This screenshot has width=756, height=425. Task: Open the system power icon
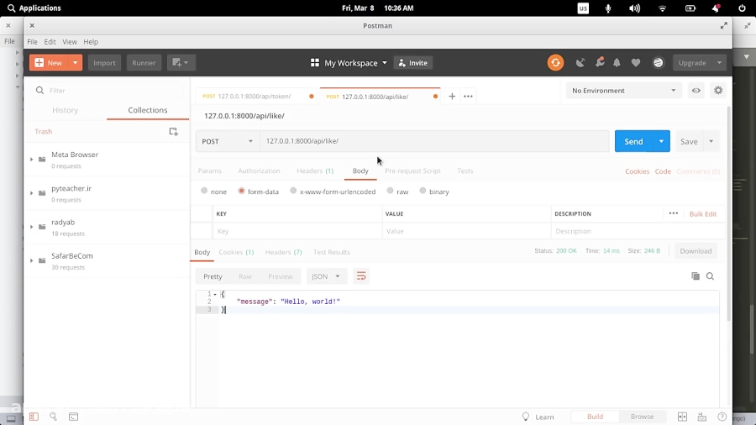click(x=742, y=8)
